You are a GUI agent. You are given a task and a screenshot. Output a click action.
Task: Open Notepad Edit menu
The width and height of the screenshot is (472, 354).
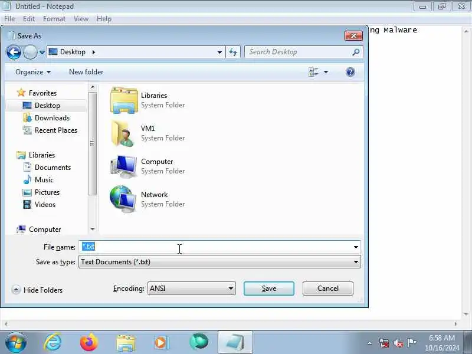point(28,19)
